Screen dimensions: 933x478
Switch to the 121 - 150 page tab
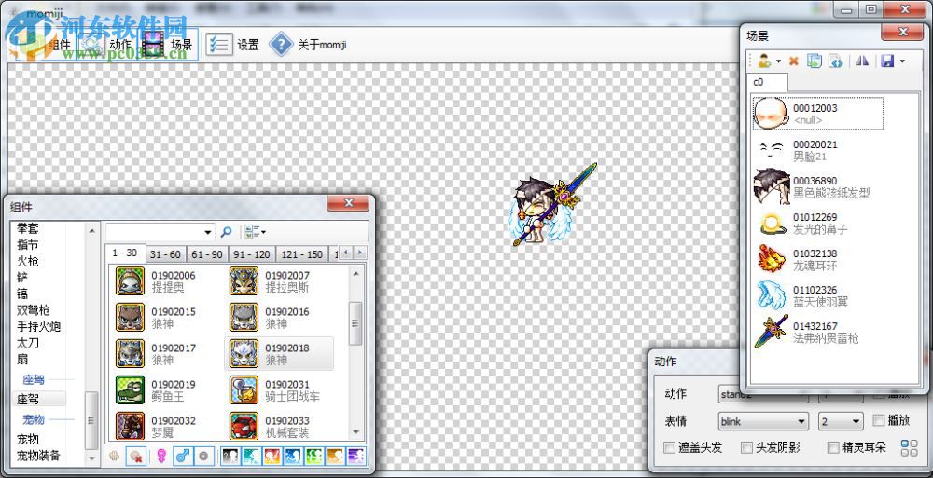[302, 254]
